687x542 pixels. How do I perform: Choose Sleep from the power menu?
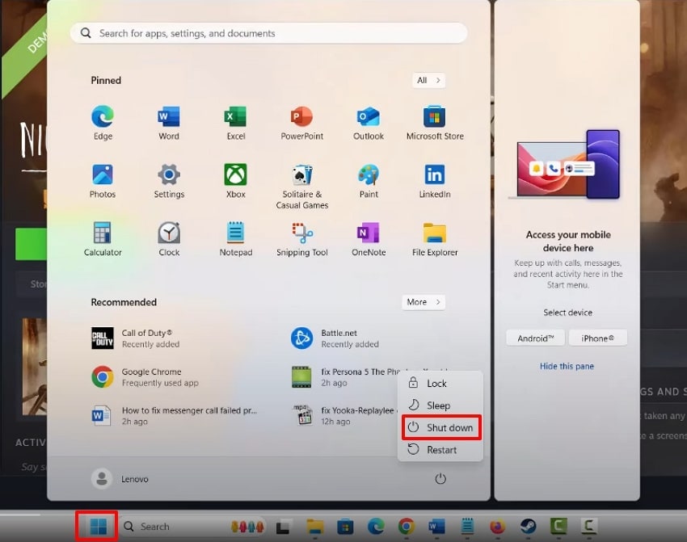point(441,405)
